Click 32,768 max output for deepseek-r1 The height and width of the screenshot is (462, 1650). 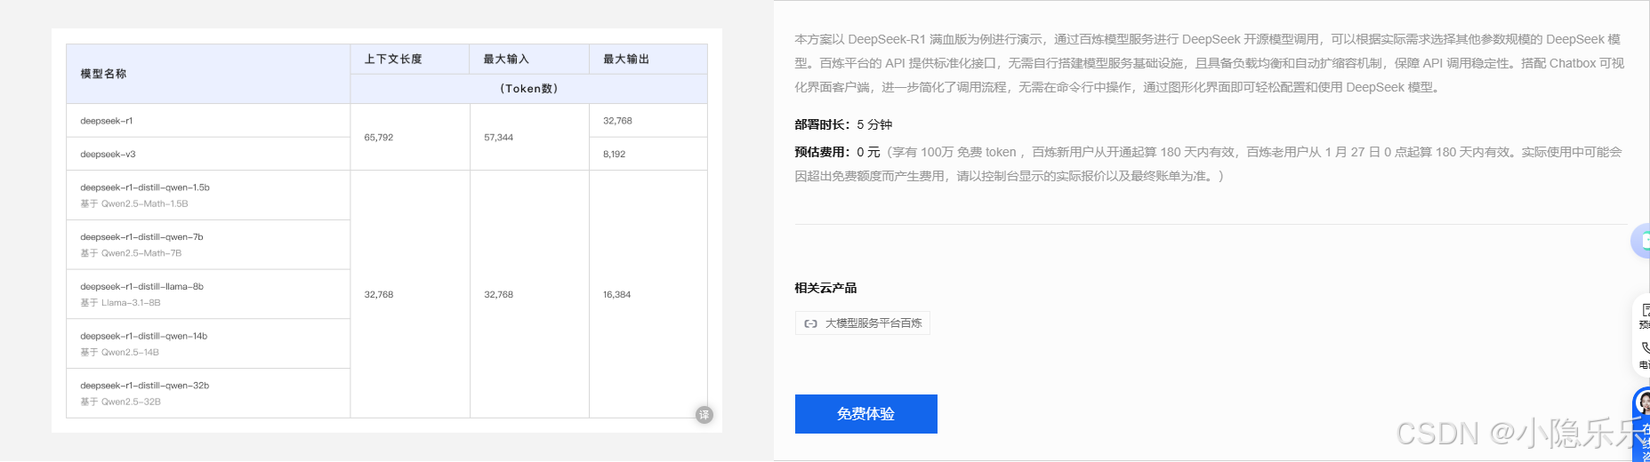point(617,121)
